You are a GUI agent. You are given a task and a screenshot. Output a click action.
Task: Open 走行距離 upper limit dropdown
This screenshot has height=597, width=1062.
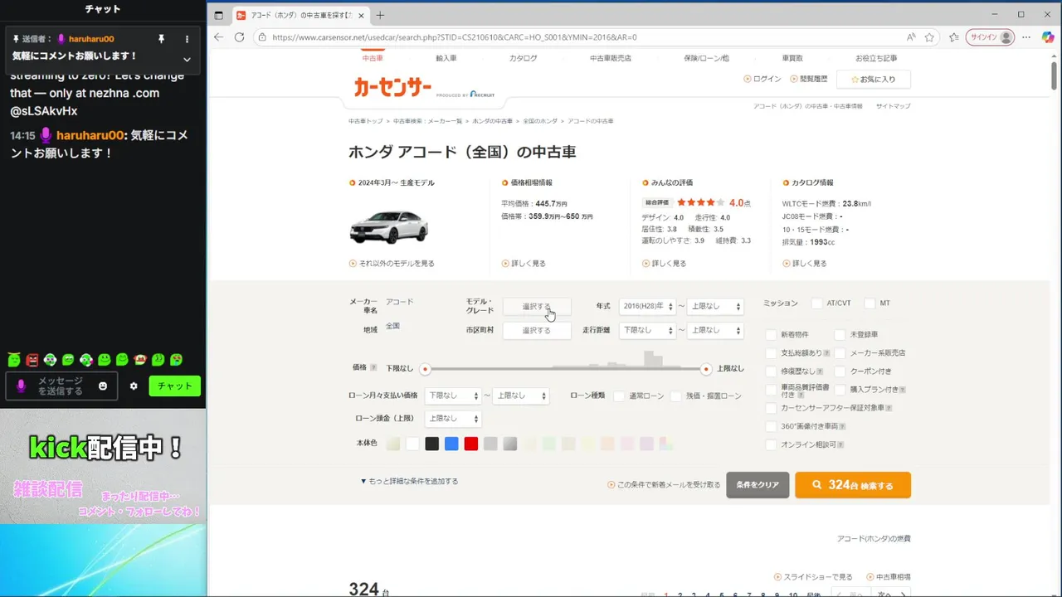(x=715, y=330)
